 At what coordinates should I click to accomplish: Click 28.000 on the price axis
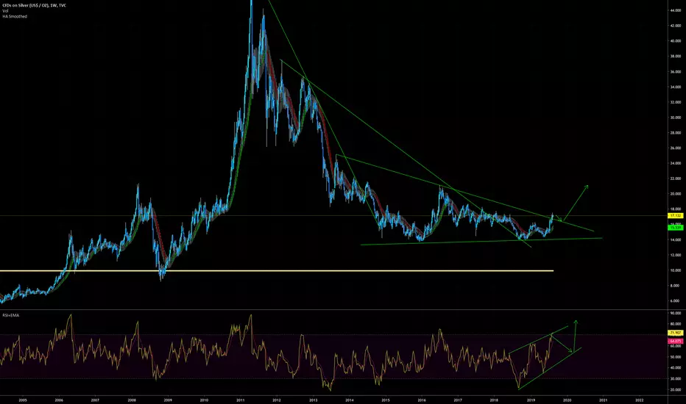pos(675,133)
